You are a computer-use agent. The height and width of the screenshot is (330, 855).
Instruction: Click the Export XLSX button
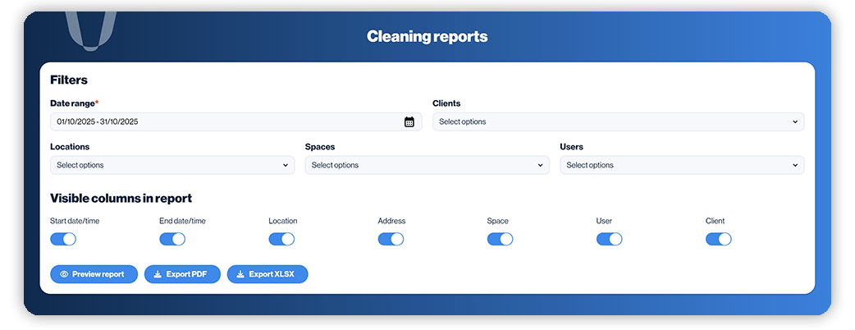click(267, 274)
